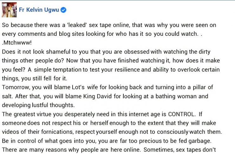Open the Fr Kelvin Ugwu profile name link
Viewport: 235px width, 154px height.
[39, 10]
